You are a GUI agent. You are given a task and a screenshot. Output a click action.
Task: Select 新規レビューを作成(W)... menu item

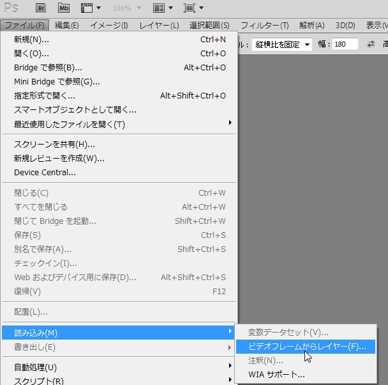click(x=120, y=159)
